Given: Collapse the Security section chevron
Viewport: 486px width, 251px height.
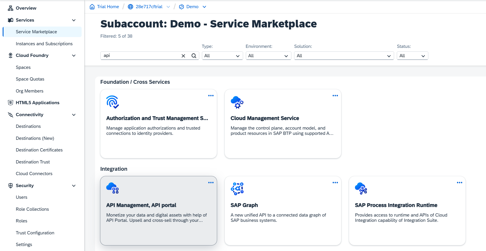Looking at the screenshot, I should (x=74, y=186).
